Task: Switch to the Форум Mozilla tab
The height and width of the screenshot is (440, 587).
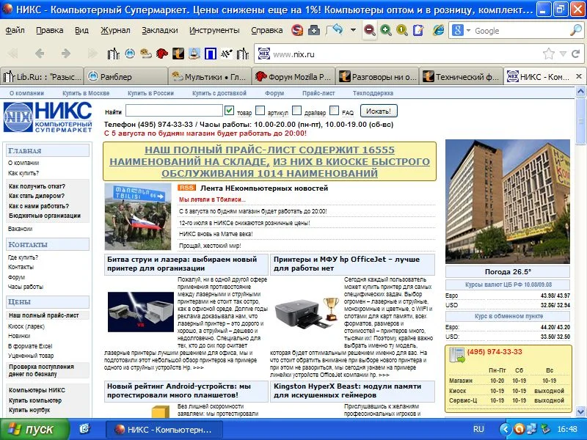Action: 293,77
